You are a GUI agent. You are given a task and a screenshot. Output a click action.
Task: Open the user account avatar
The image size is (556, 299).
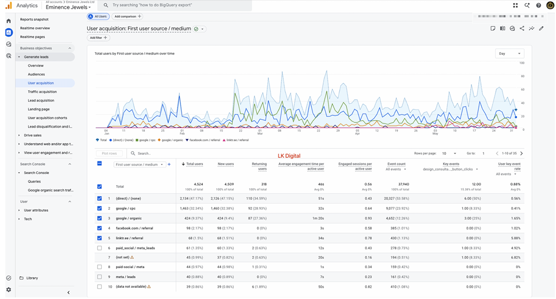pos(550,5)
